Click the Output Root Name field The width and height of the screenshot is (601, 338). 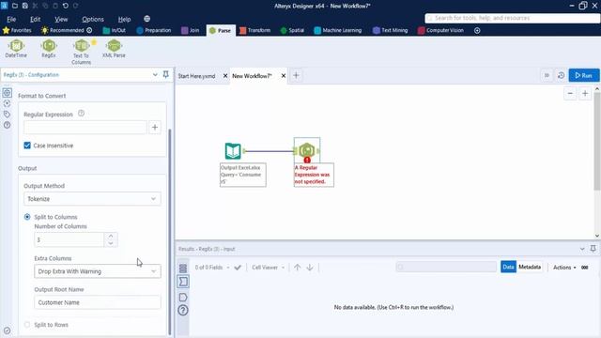click(x=98, y=302)
